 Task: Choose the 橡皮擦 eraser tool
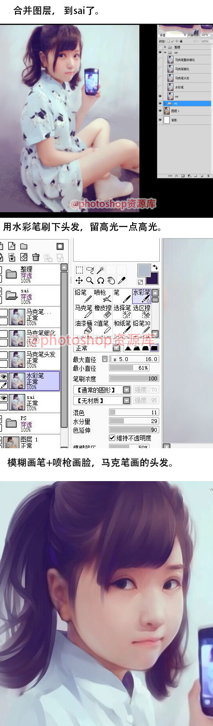[103, 311]
